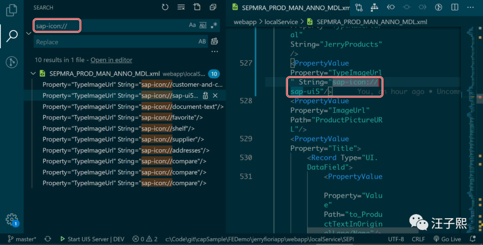Screen dimensions: 483x245
Task: Open the Explorer view in activity bar
Action: (x=11, y=10)
